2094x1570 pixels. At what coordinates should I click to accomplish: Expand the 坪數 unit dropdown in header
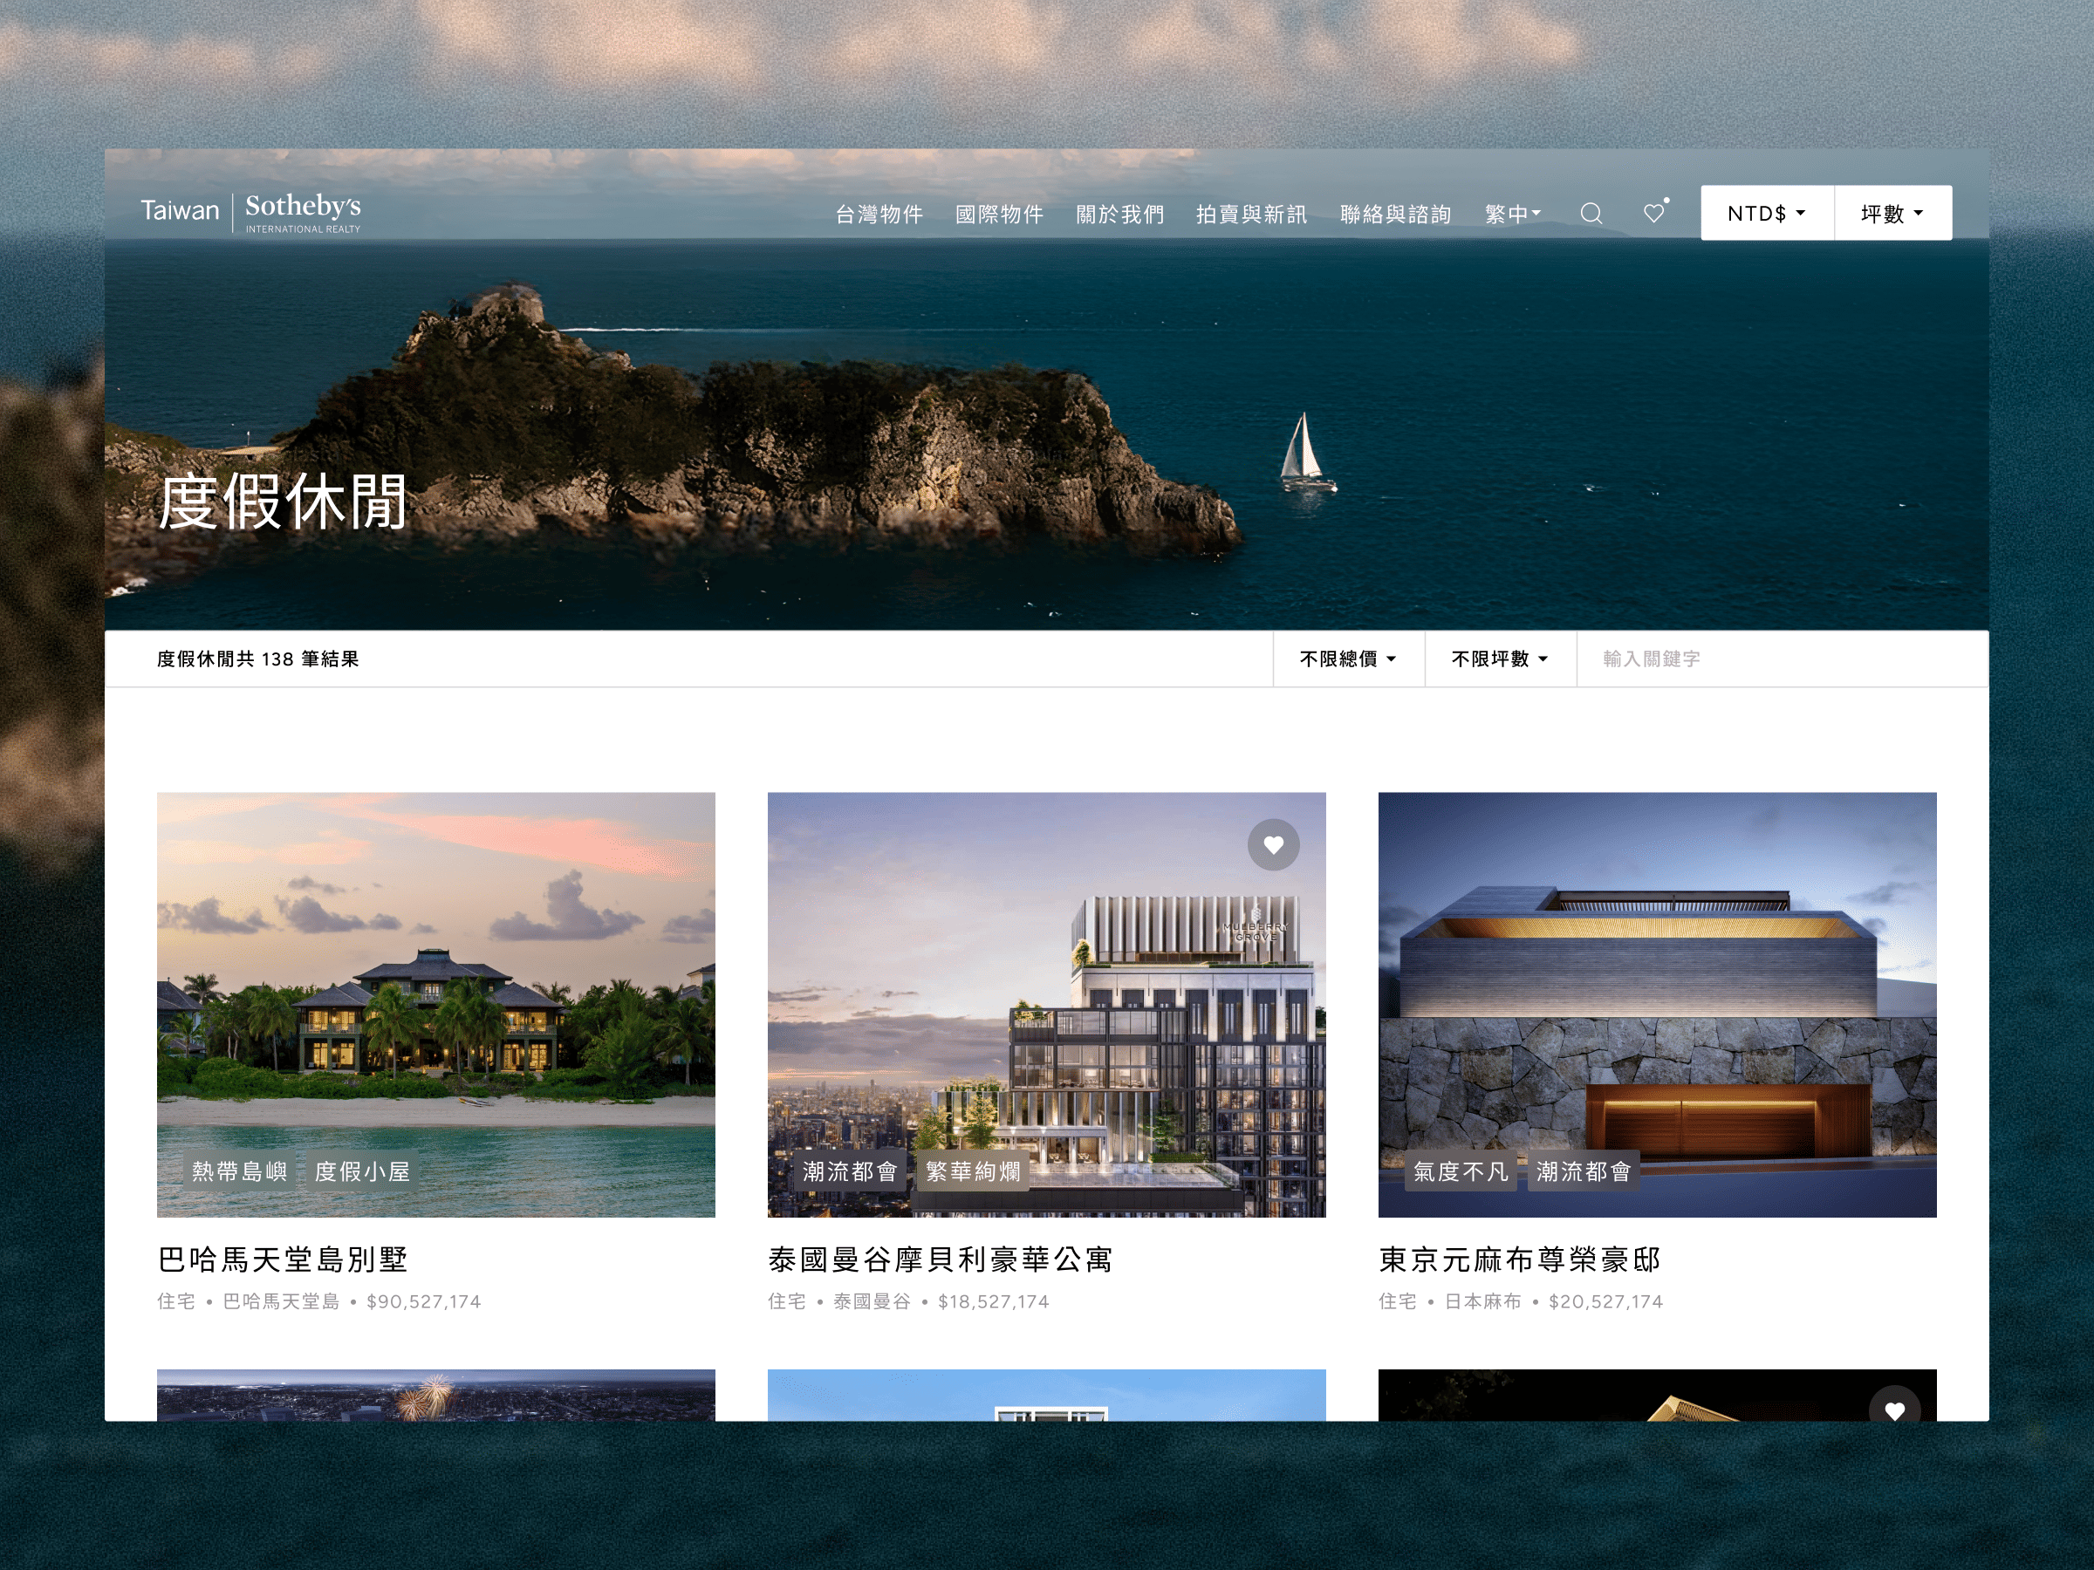pos(1892,213)
